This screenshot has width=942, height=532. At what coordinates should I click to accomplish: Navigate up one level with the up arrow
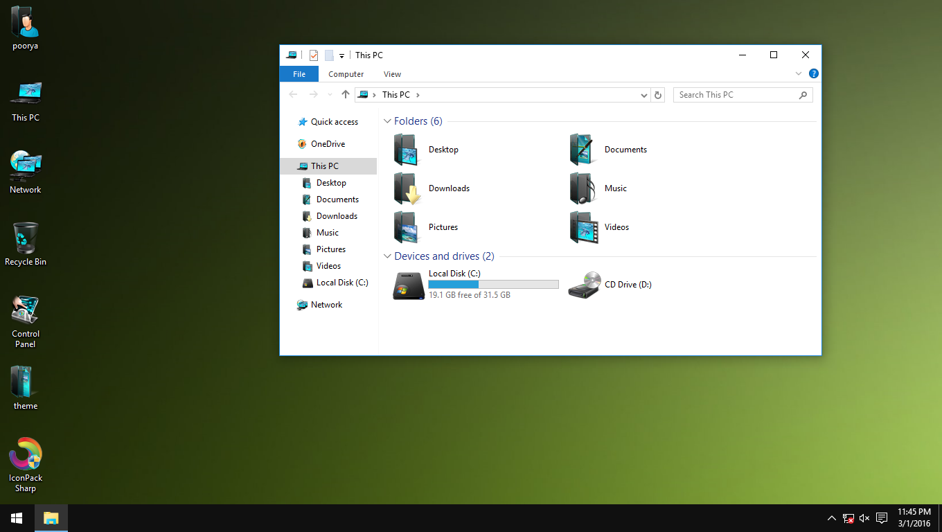pos(345,94)
